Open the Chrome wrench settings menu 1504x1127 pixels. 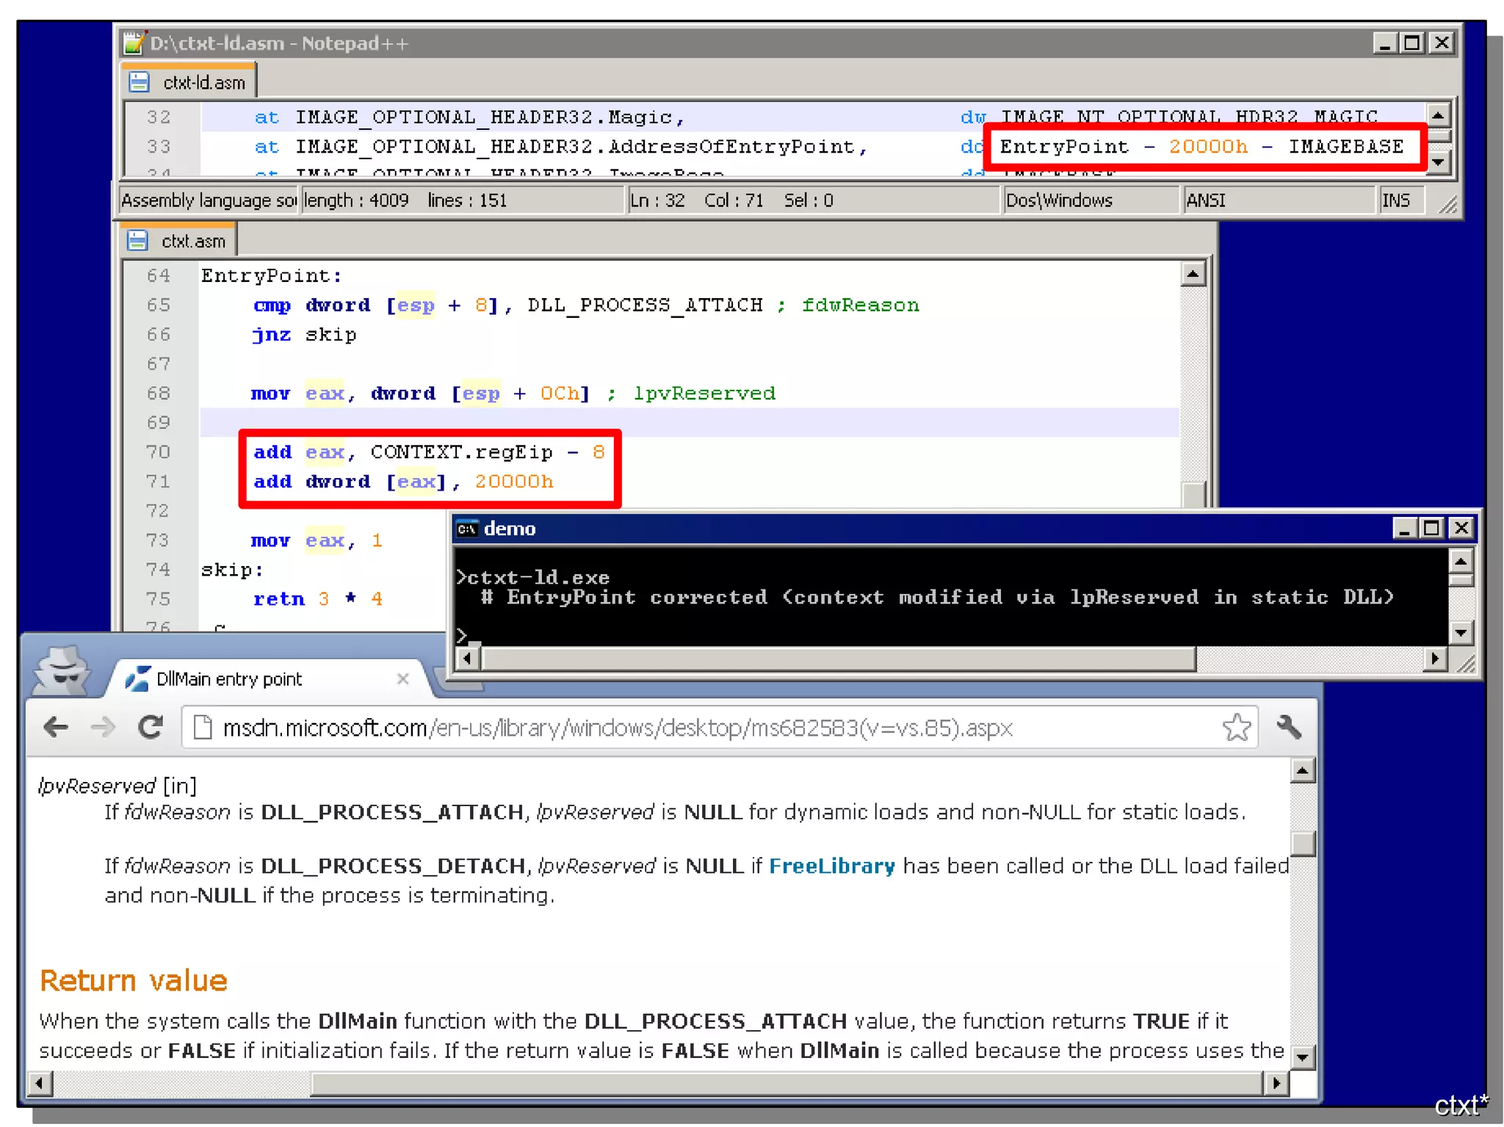click(x=1289, y=727)
